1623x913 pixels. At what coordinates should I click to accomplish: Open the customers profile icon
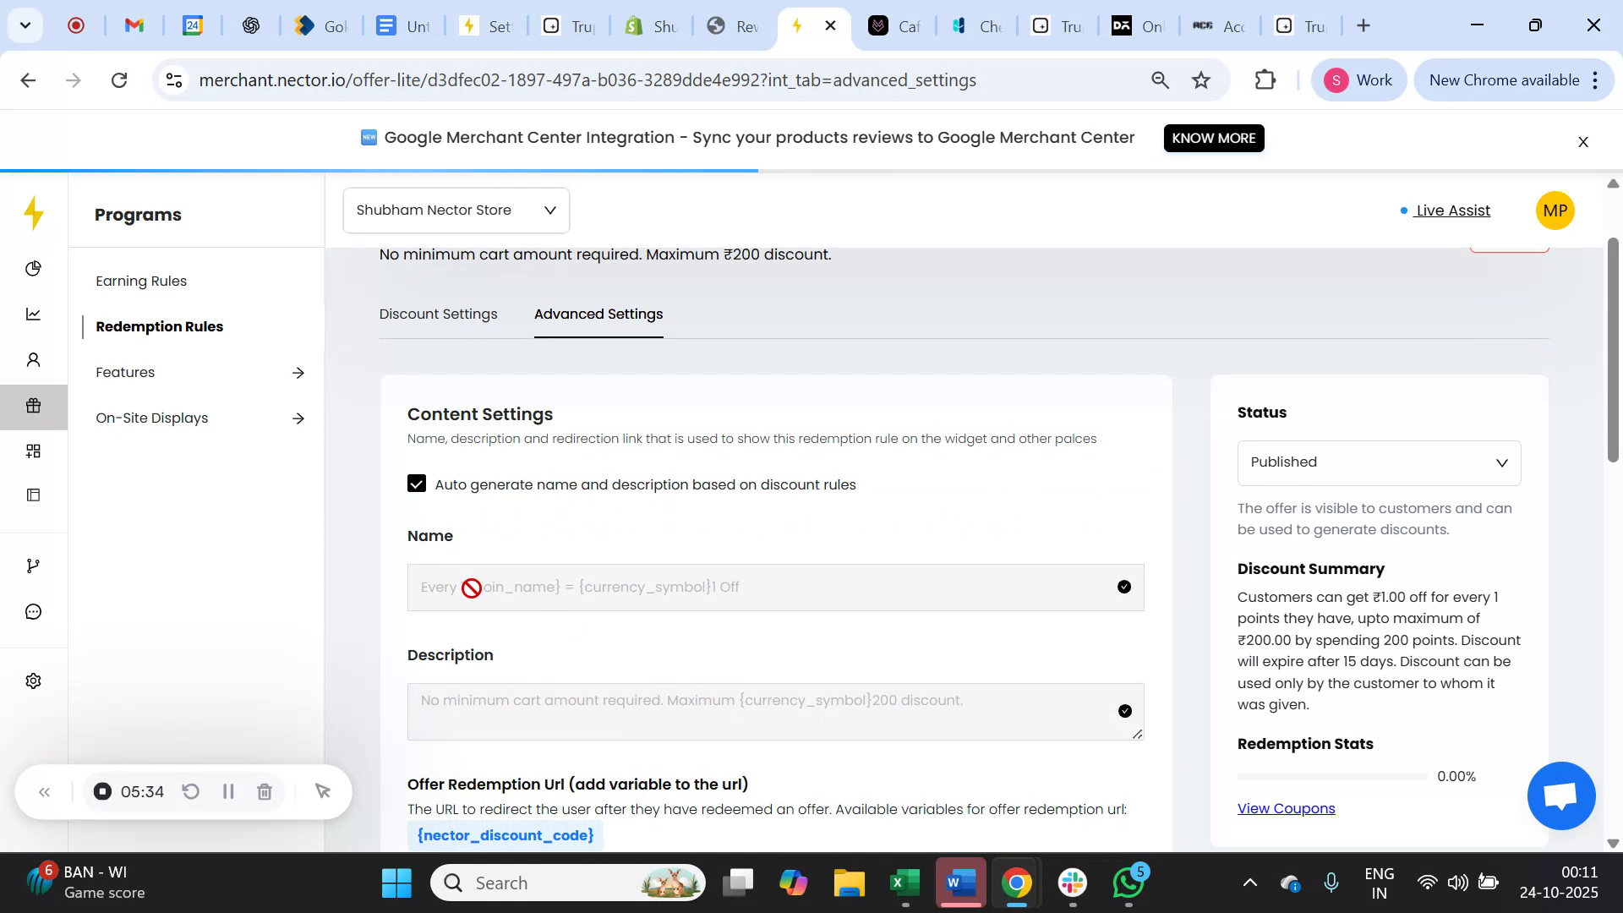[x=33, y=359]
